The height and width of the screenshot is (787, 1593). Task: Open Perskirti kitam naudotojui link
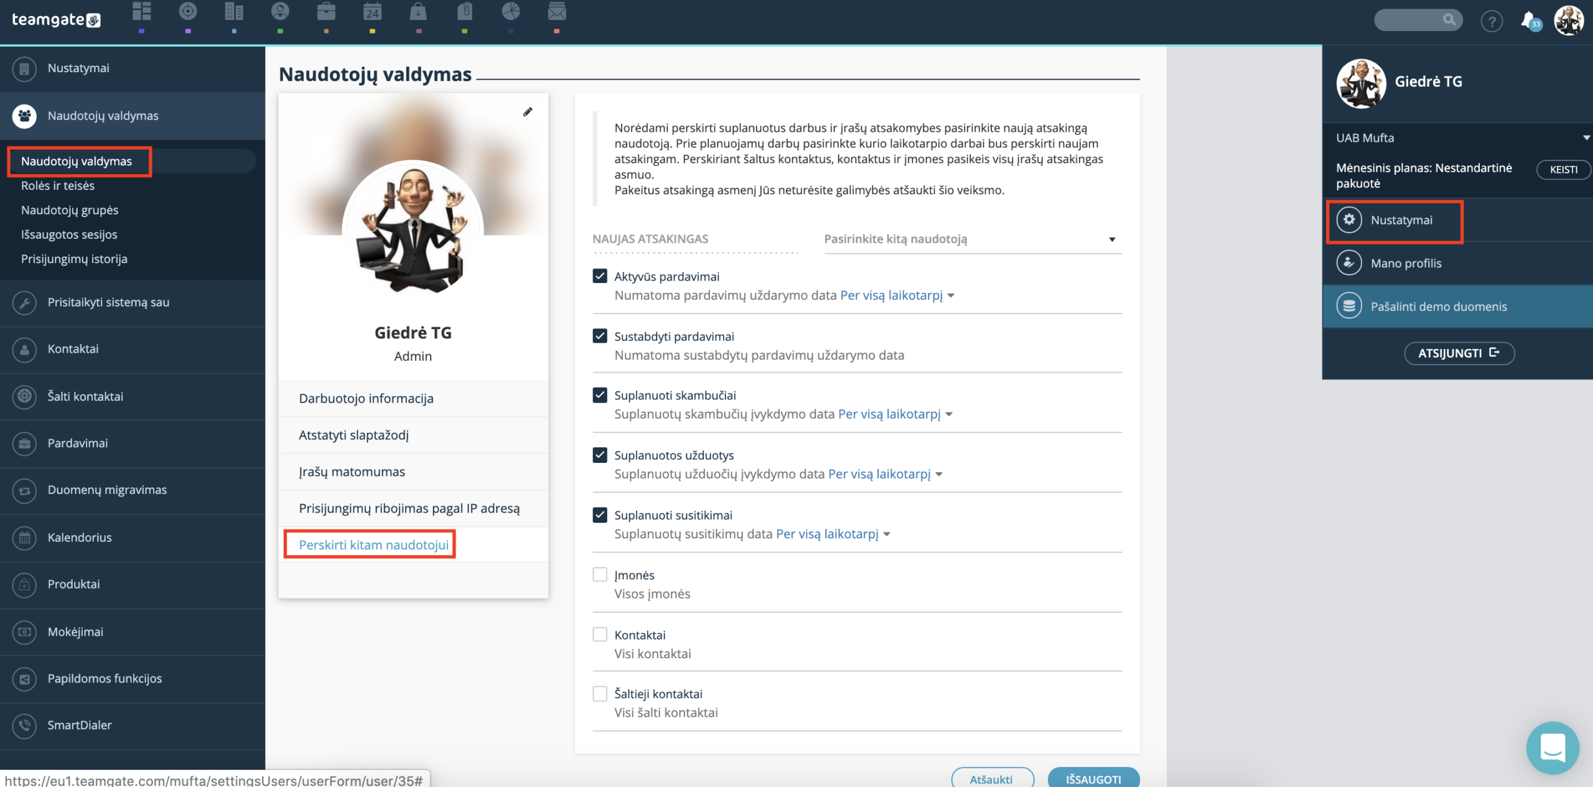(x=373, y=545)
